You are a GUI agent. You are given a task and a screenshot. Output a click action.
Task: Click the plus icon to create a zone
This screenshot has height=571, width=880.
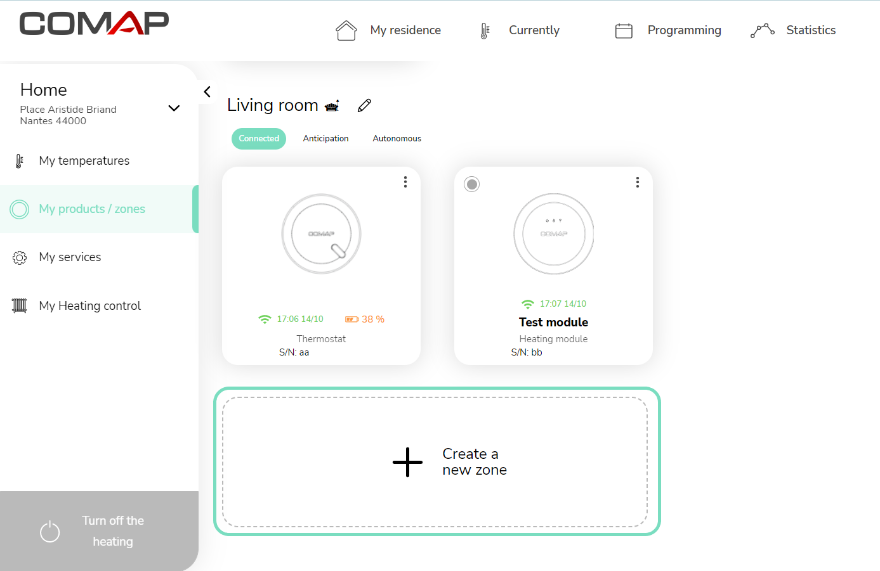[x=407, y=462]
